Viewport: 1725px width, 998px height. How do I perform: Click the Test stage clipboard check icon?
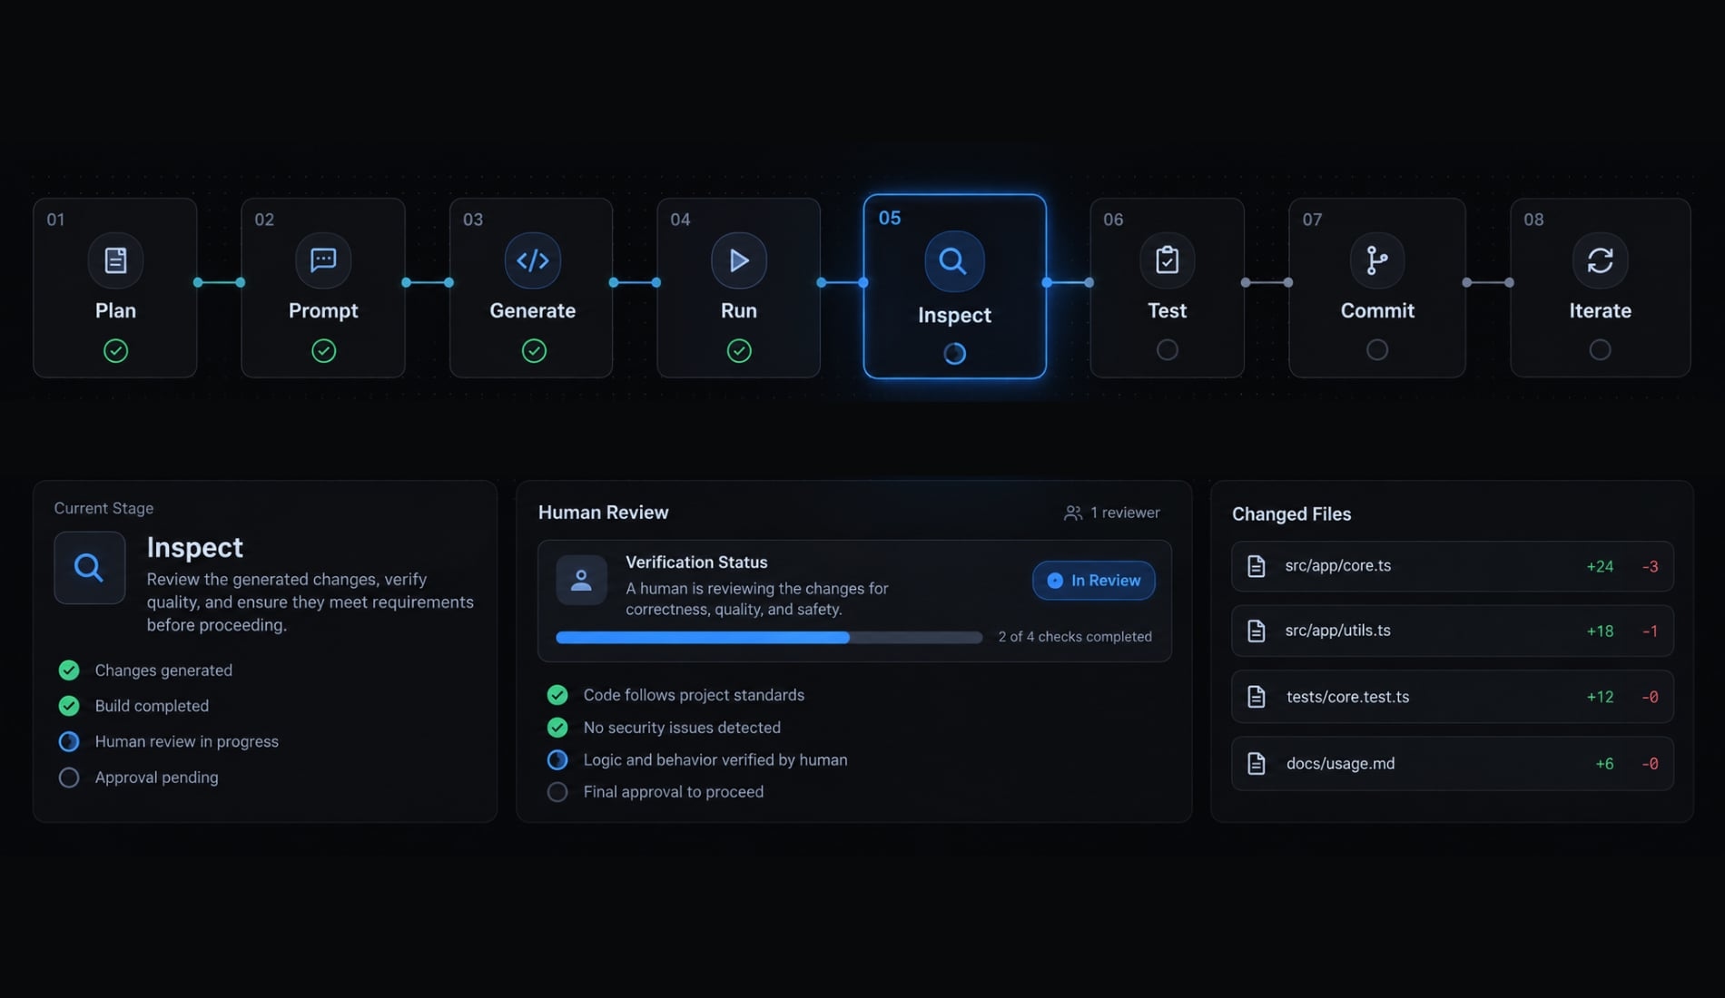(1168, 260)
